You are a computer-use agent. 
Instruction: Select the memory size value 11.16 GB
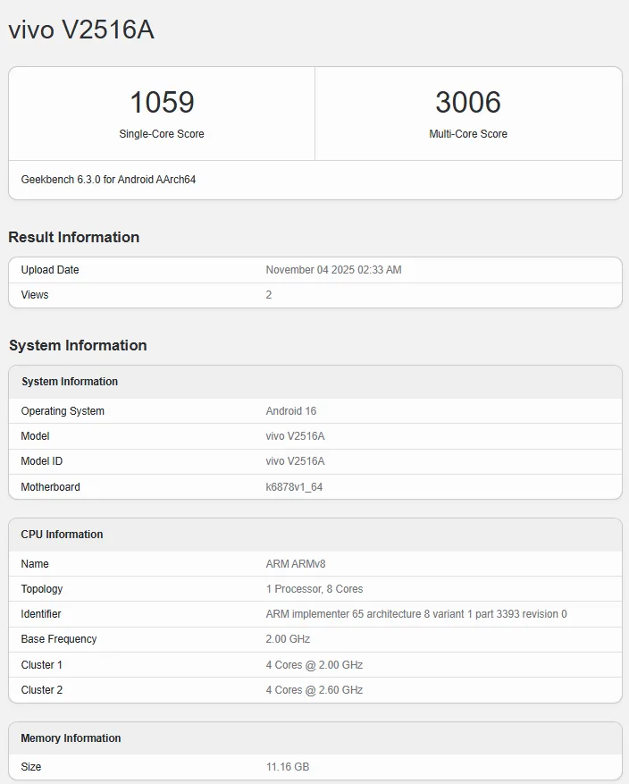coord(288,767)
